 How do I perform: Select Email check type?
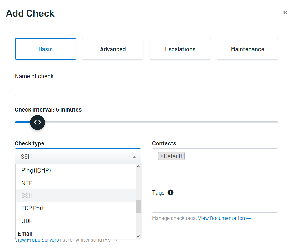point(25,233)
